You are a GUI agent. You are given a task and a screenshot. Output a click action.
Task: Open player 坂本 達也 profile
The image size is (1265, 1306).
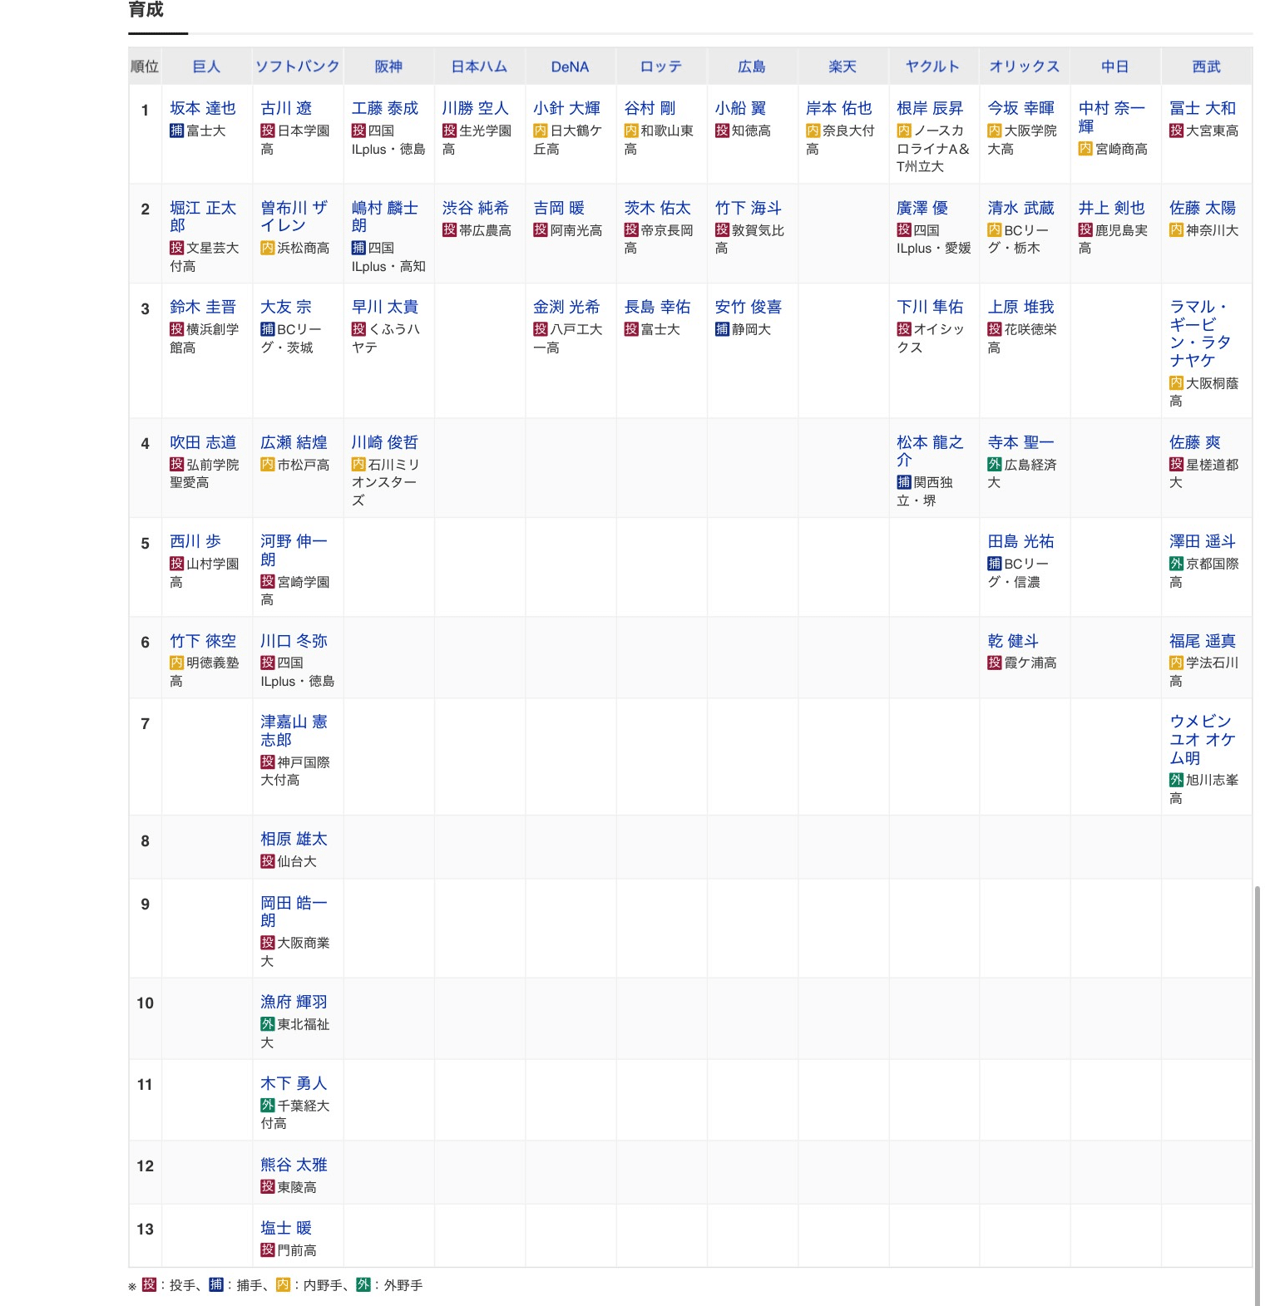pyautogui.click(x=203, y=108)
